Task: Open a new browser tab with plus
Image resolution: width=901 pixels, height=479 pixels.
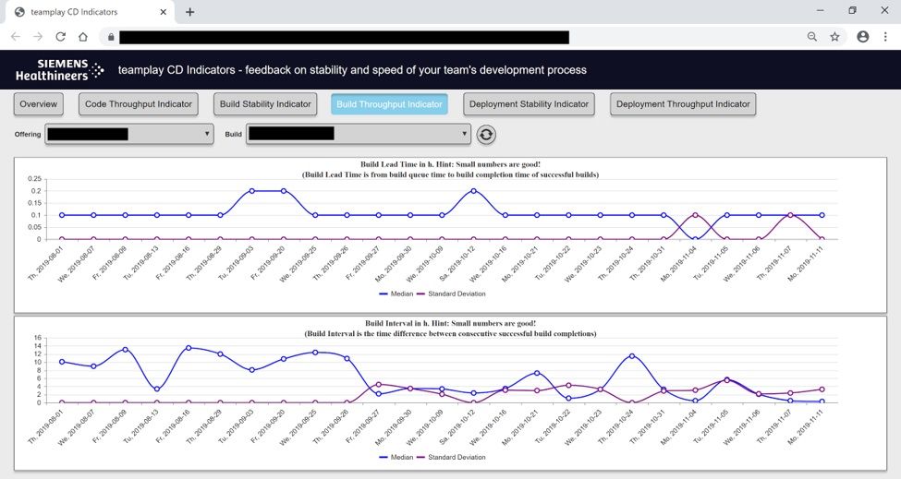Action: pos(189,12)
